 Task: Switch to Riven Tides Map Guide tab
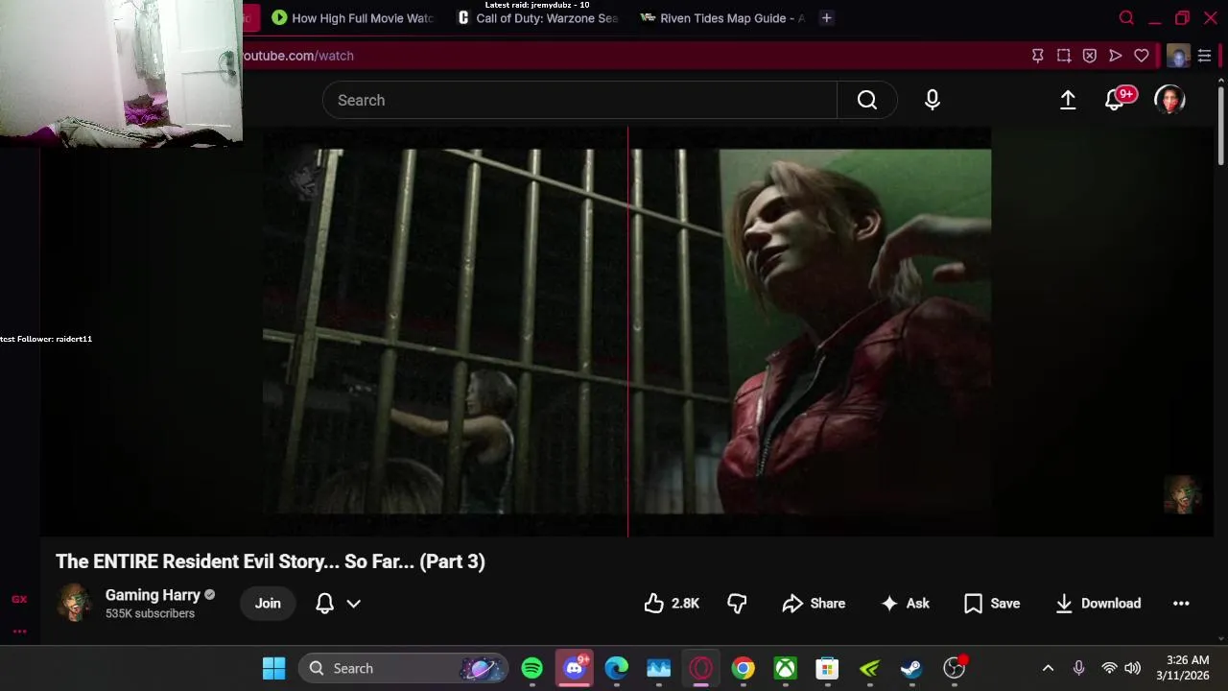[723, 18]
